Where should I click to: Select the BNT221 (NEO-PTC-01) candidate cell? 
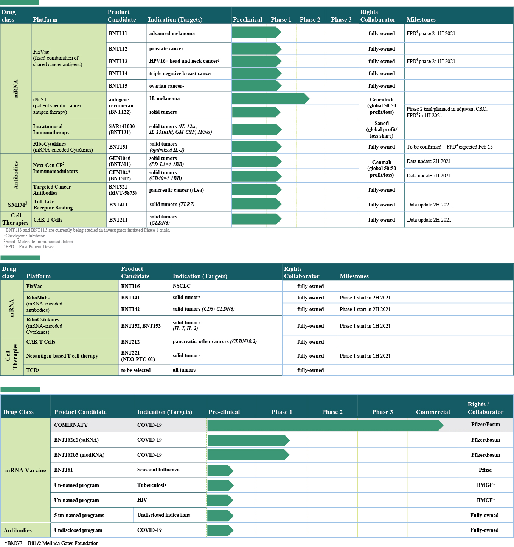point(138,356)
